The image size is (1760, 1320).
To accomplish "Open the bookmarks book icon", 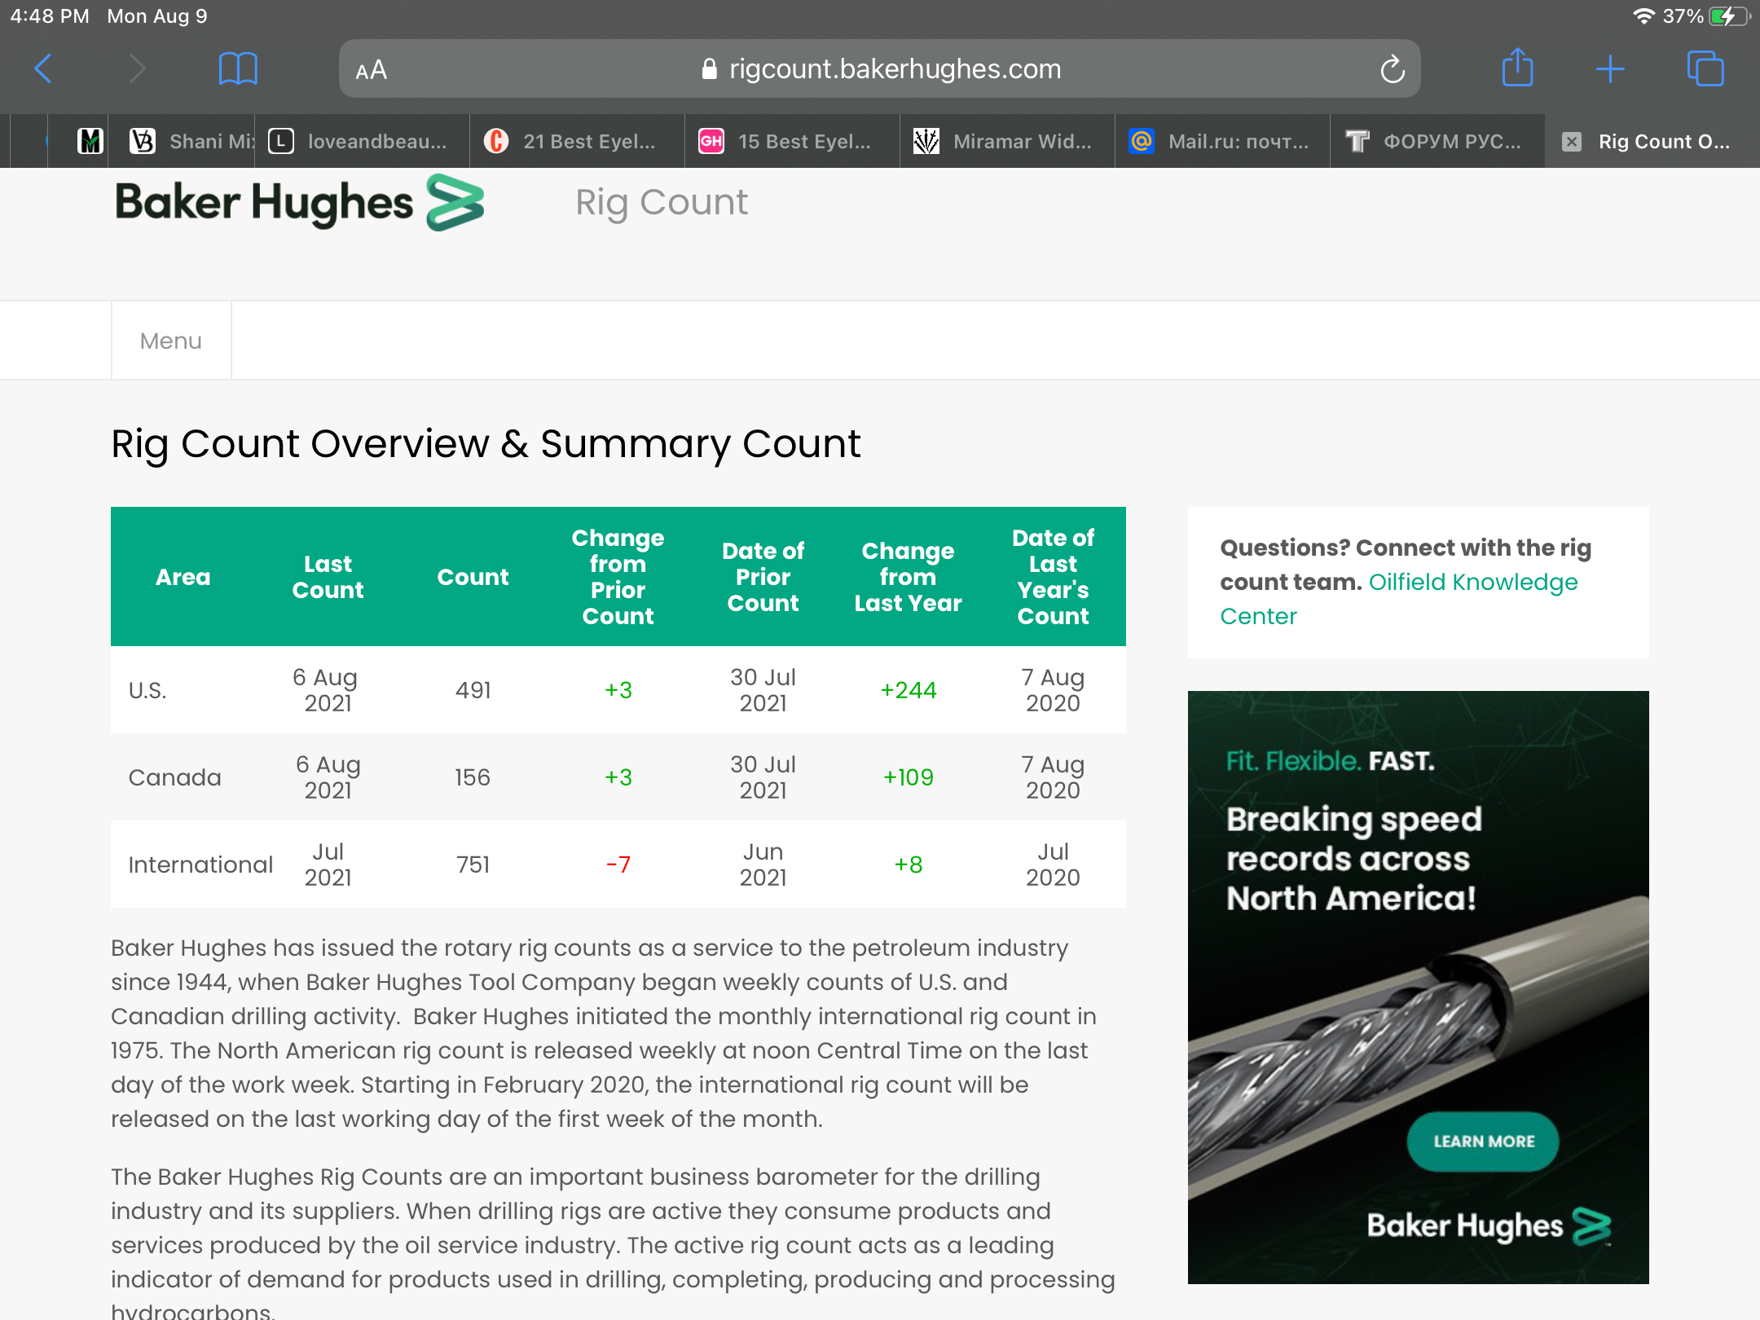I will click(x=238, y=69).
